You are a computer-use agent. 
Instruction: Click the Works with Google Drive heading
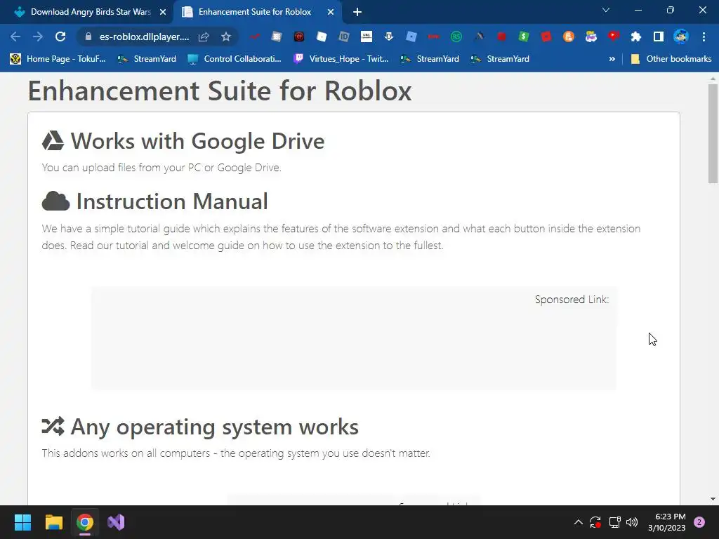tap(197, 140)
